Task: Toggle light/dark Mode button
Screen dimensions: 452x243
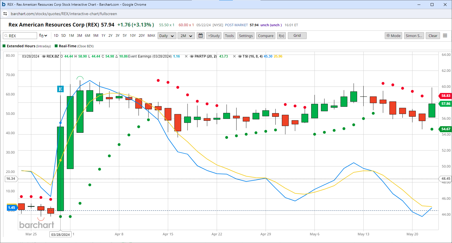Action: pyautogui.click(x=393, y=36)
